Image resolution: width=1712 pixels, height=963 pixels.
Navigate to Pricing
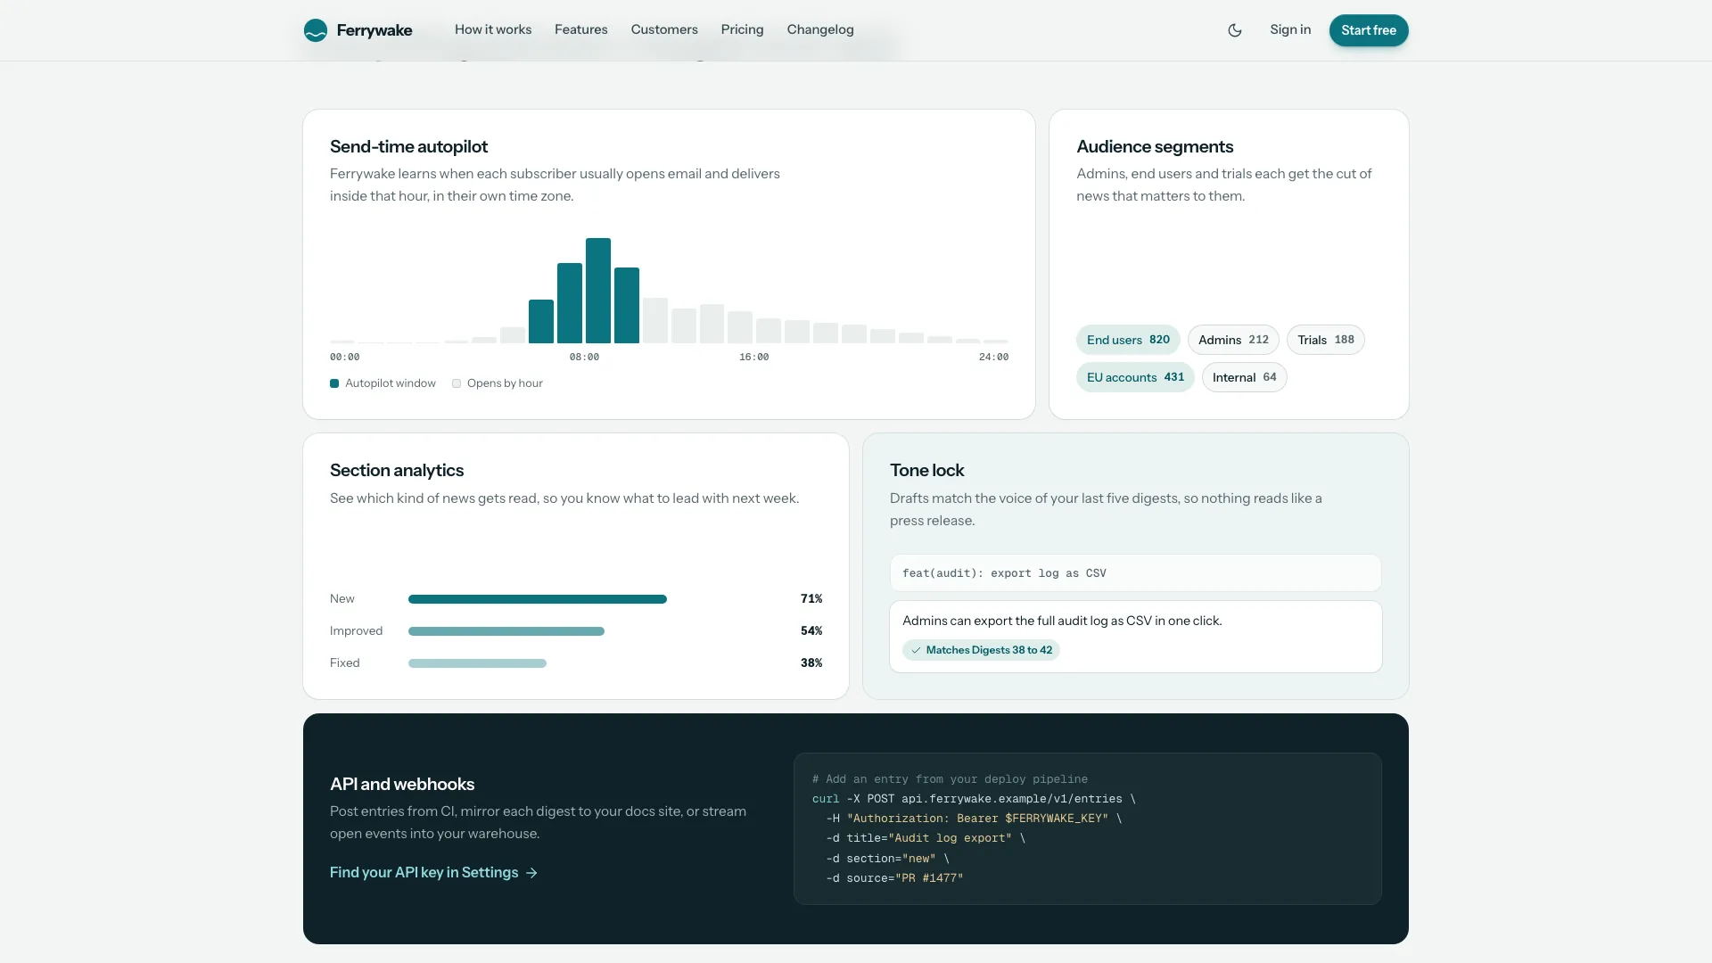743,29
